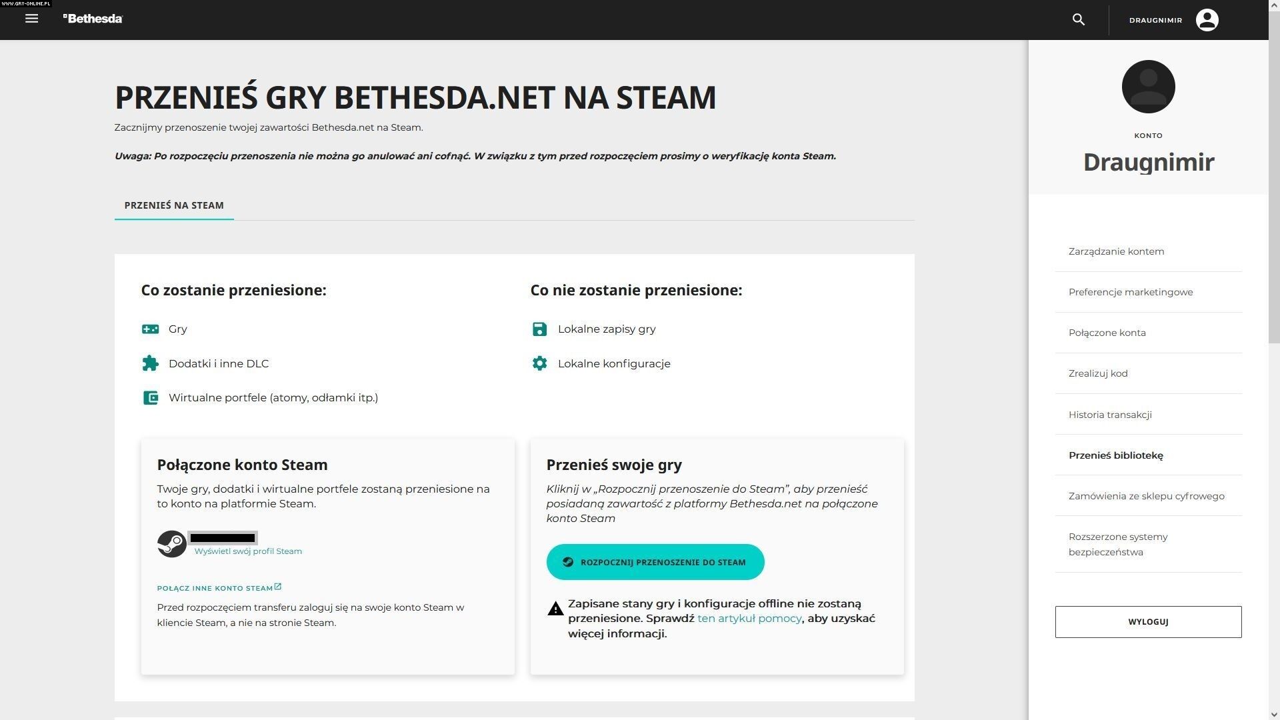Screen dimensions: 1280x720
Task: Click the gamepad icon next to Gry
Action: 150,329
